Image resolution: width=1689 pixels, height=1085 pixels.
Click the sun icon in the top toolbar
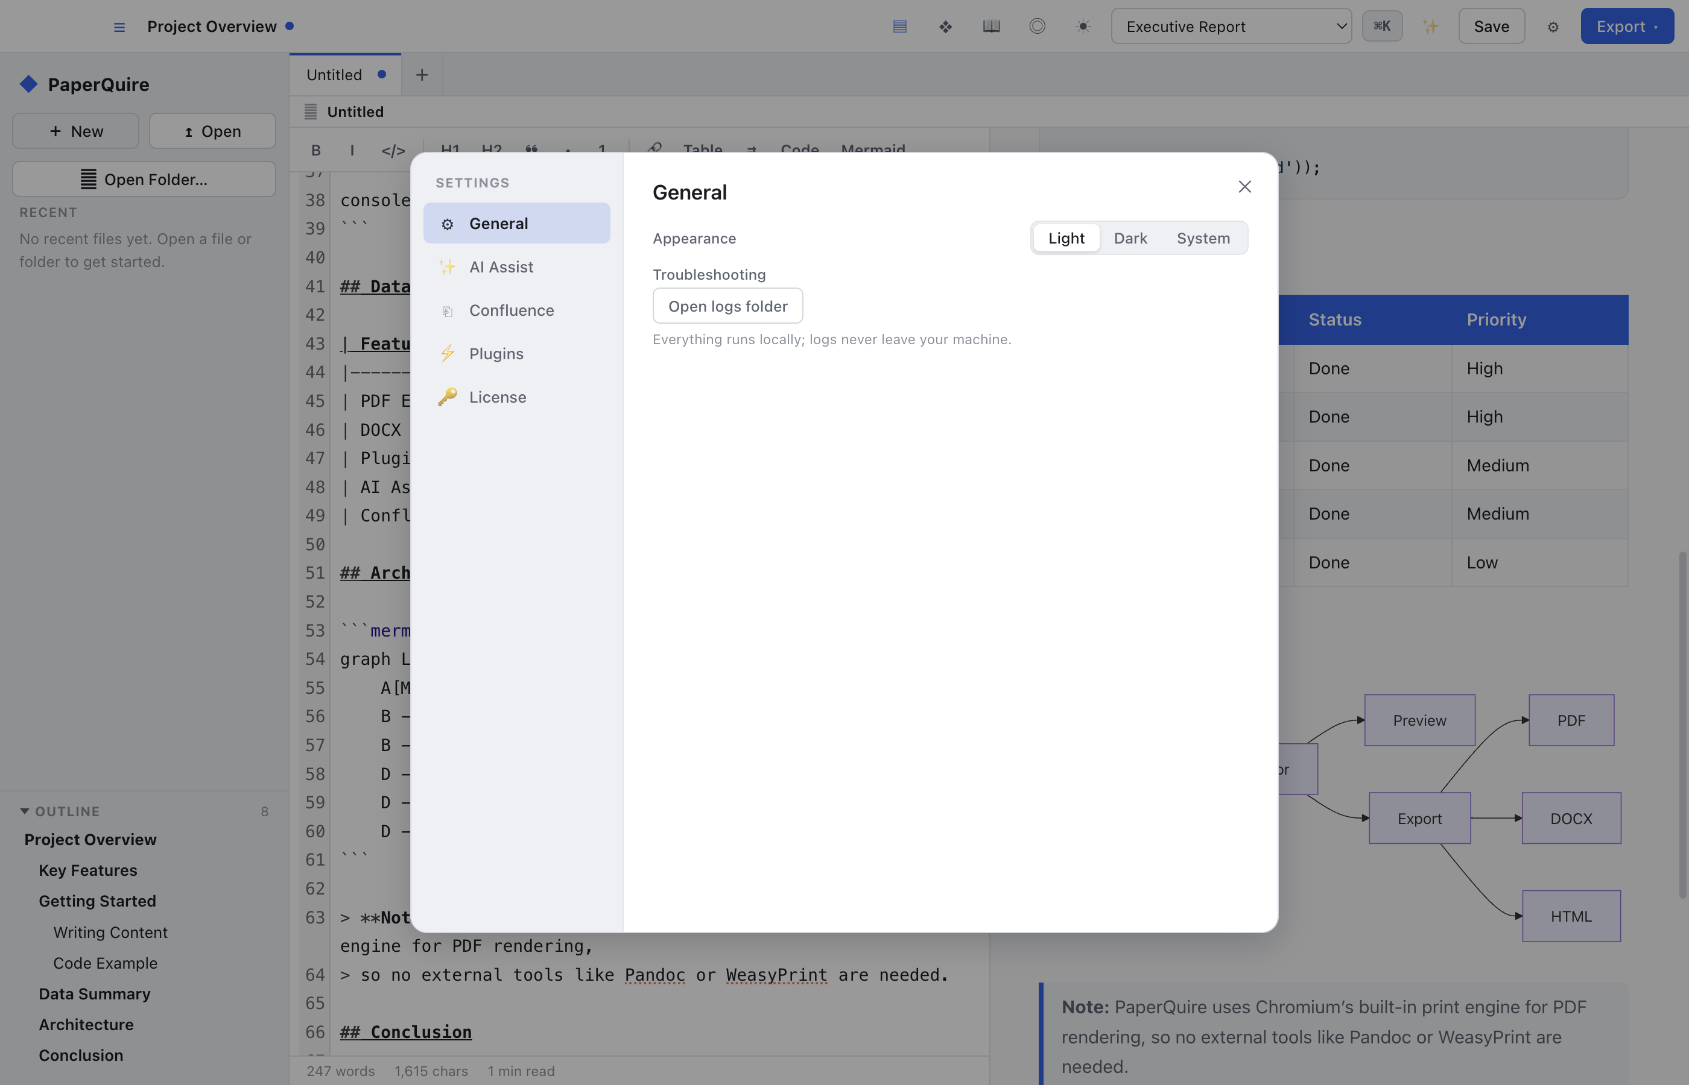click(x=1083, y=27)
